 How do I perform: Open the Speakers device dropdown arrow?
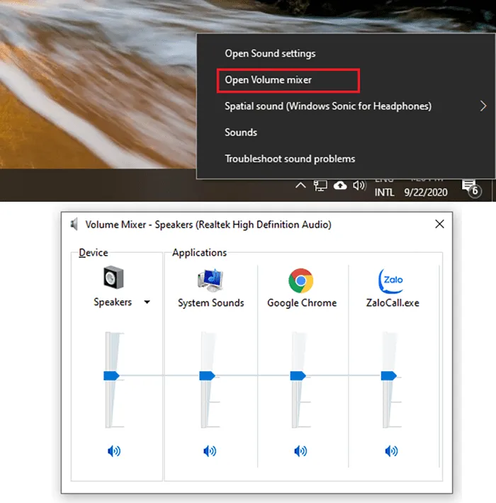(147, 303)
